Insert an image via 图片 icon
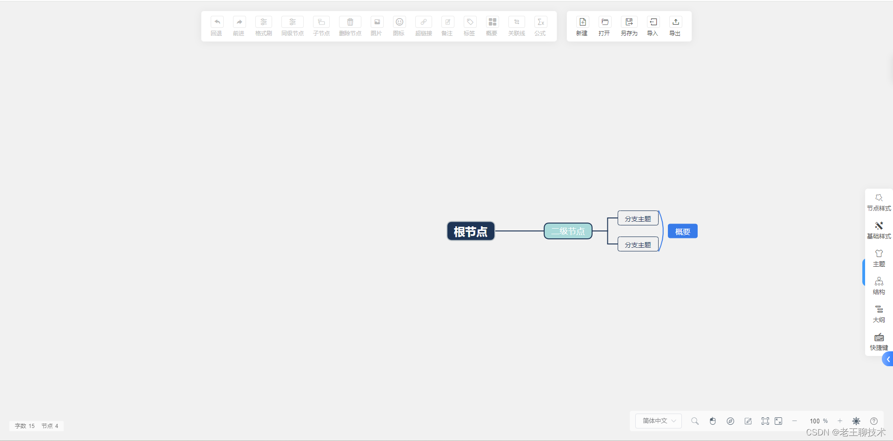Viewport: 893px width, 441px height. (377, 22)
